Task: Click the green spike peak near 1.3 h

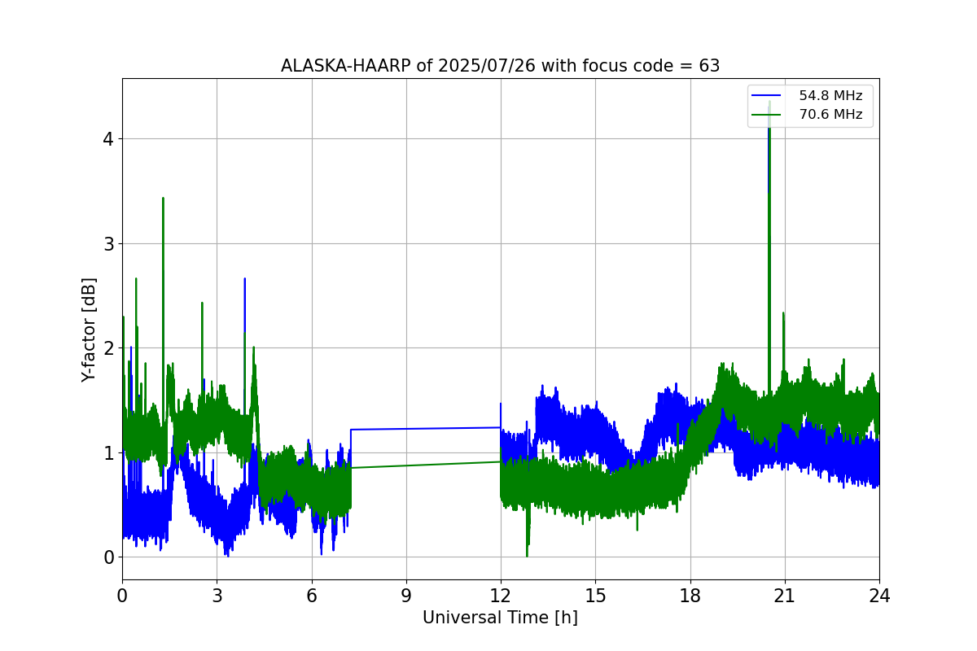Action: click(163, 199)
